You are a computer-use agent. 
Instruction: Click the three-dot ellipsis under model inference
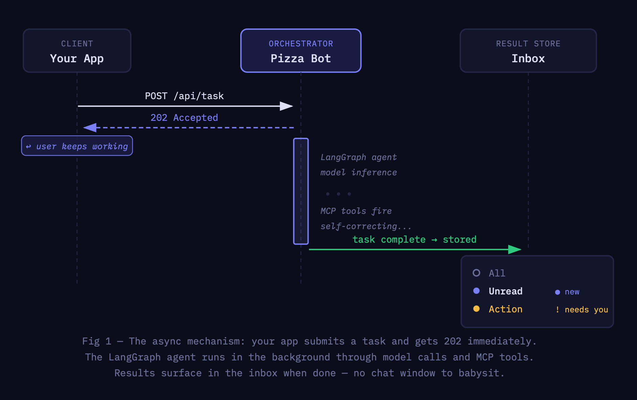[338, 194]
